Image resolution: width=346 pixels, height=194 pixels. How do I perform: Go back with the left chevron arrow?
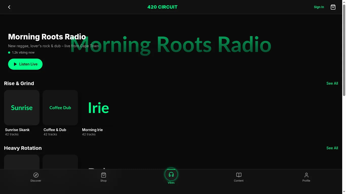(x=9, y=7)
